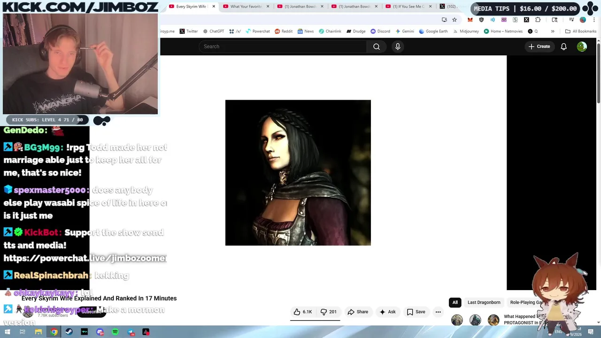This screenshot has width=601, height=338.
Task: Open the ChatGPT bookmark
Action: (213, 31)
